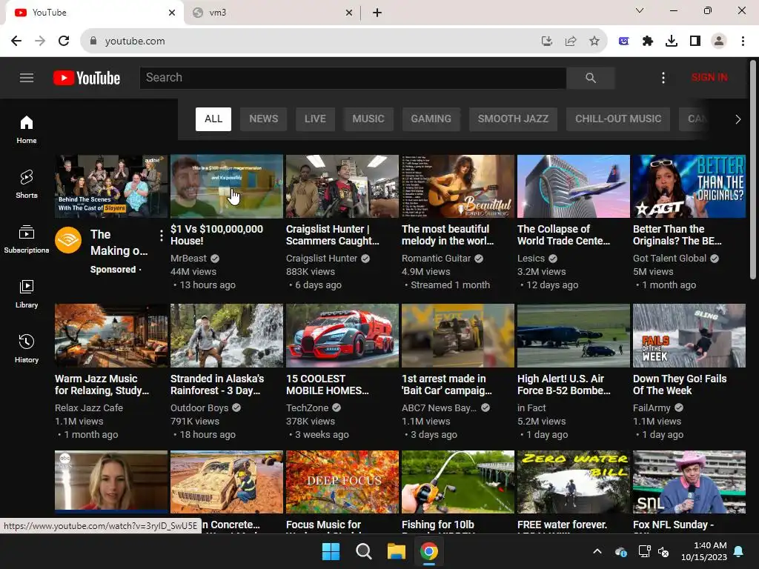This screenshot has width=759, height=569.
Task: Show more category chips with right arrow
Action: click(x=738, y=119)
